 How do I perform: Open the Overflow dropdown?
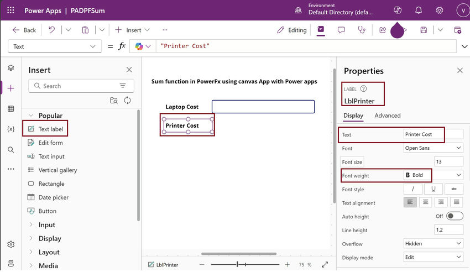click(x=433, y=244)
